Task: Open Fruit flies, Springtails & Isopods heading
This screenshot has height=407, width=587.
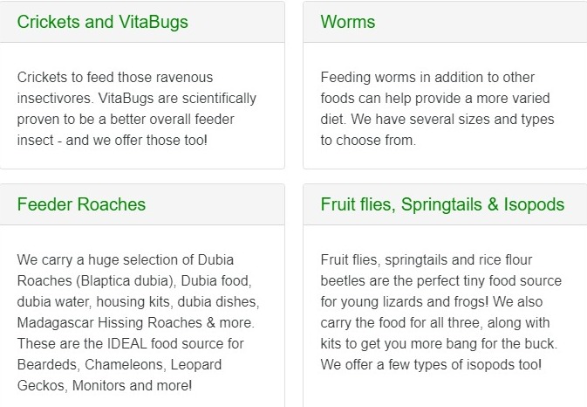Action: click(442, 204)
